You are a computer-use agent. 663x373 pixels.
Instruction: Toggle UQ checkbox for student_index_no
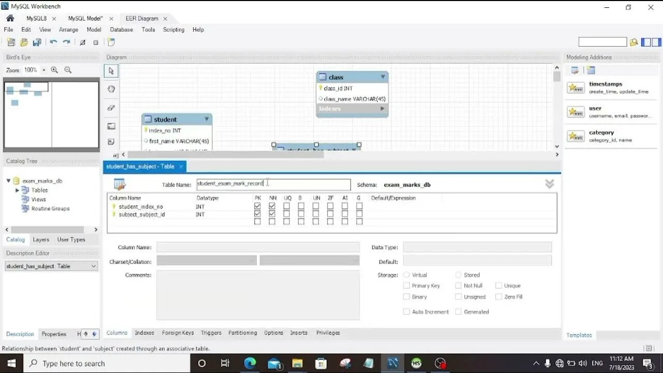pos(286,206)
